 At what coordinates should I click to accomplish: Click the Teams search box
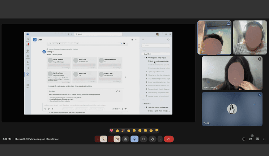tap(98, 34)
